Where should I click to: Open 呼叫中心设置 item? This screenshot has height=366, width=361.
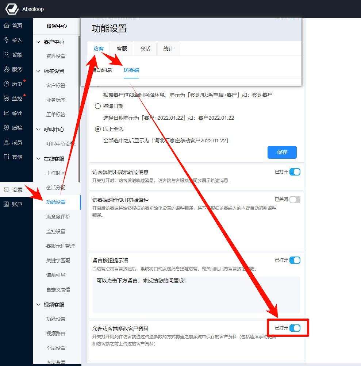(61, 144)
